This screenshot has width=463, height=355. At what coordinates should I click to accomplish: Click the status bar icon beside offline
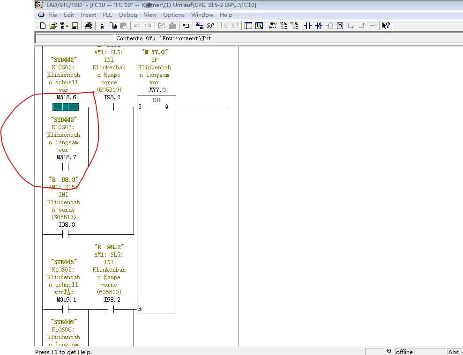coord(389,351)
